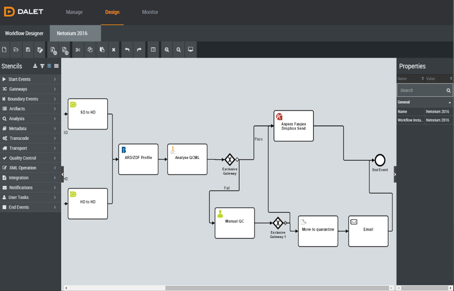Click the Properties search field
This screenshot has width=454, height=291.
[425, 90]
